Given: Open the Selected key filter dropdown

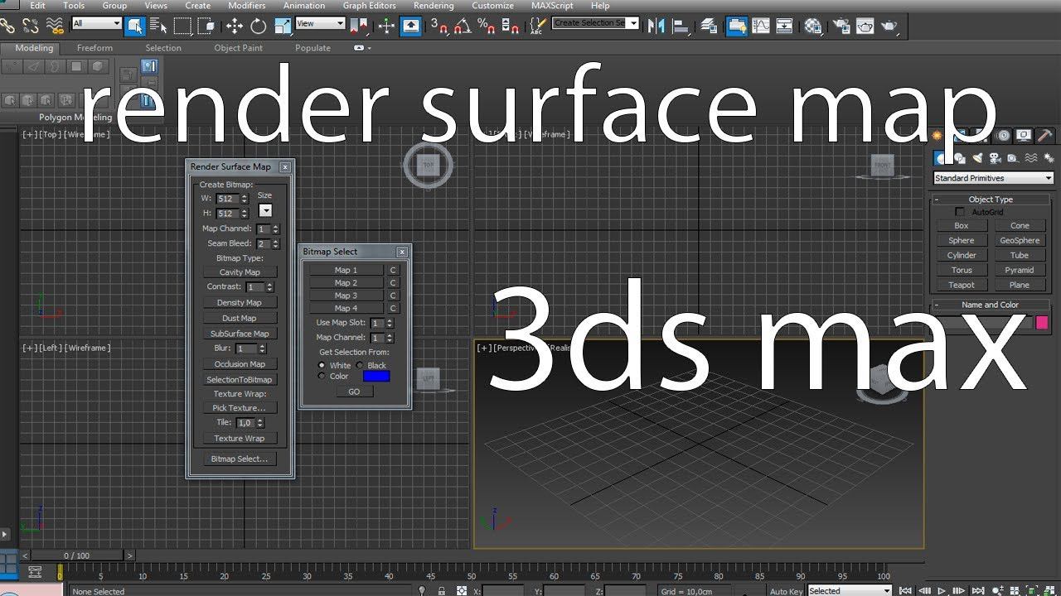Looking at the screenshot, I should coord(850,591).
